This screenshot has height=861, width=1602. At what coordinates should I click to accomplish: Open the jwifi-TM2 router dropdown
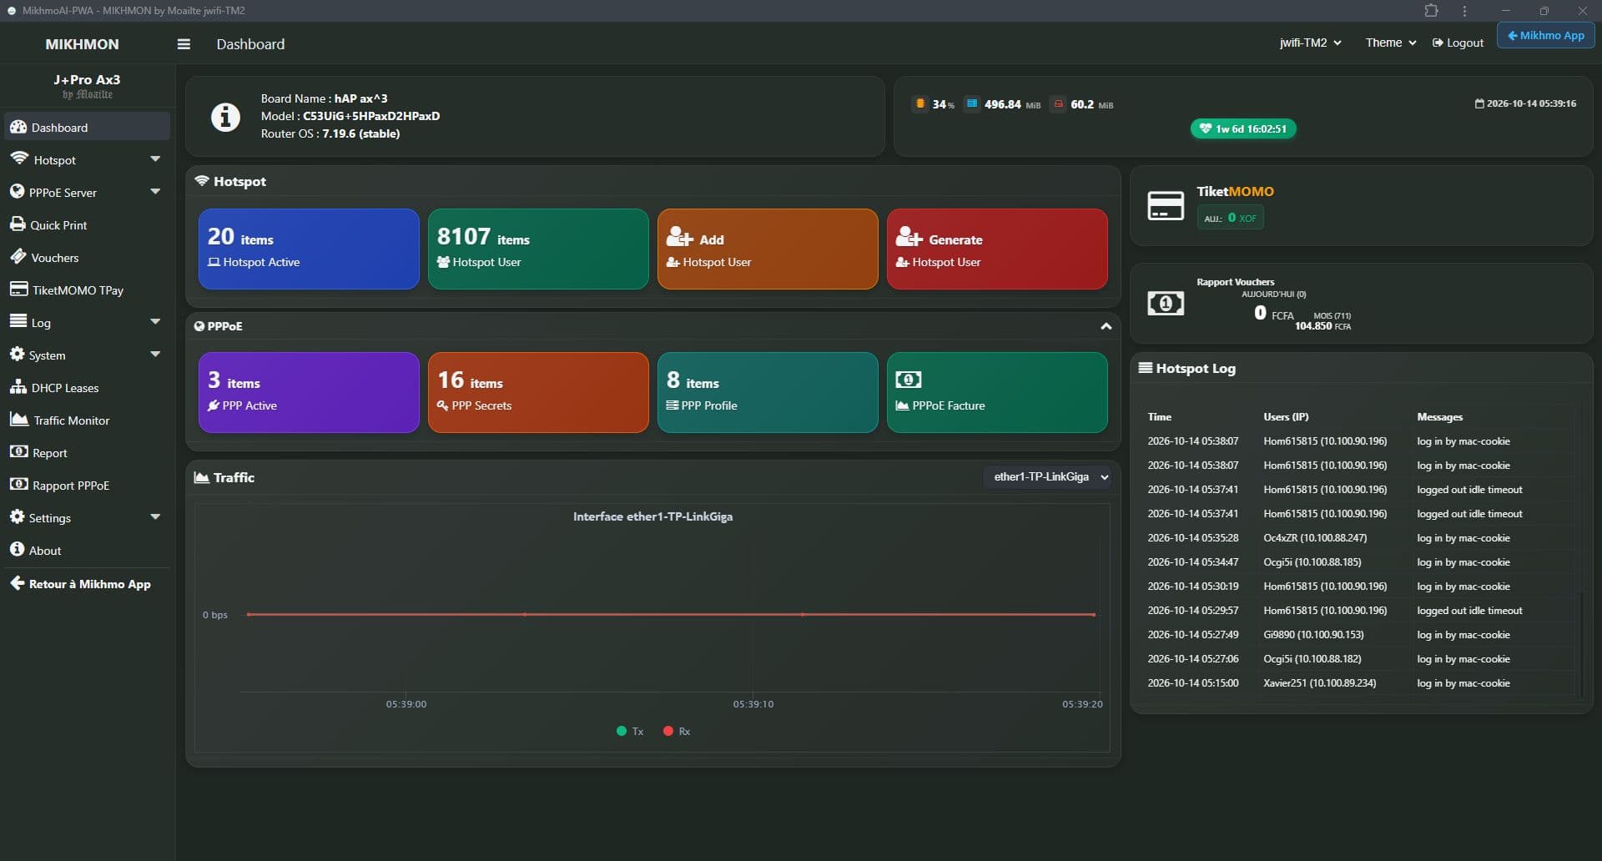click(1311, 43)
